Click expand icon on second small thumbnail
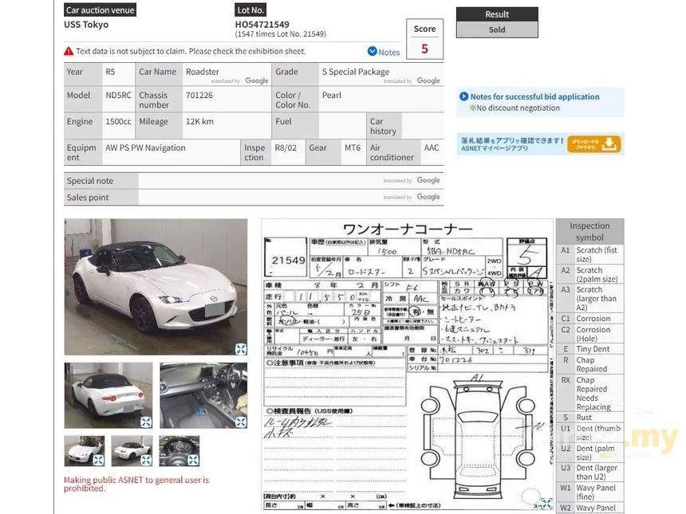The image size is (686, 514). pyautogui.click(x=146, y=460)
